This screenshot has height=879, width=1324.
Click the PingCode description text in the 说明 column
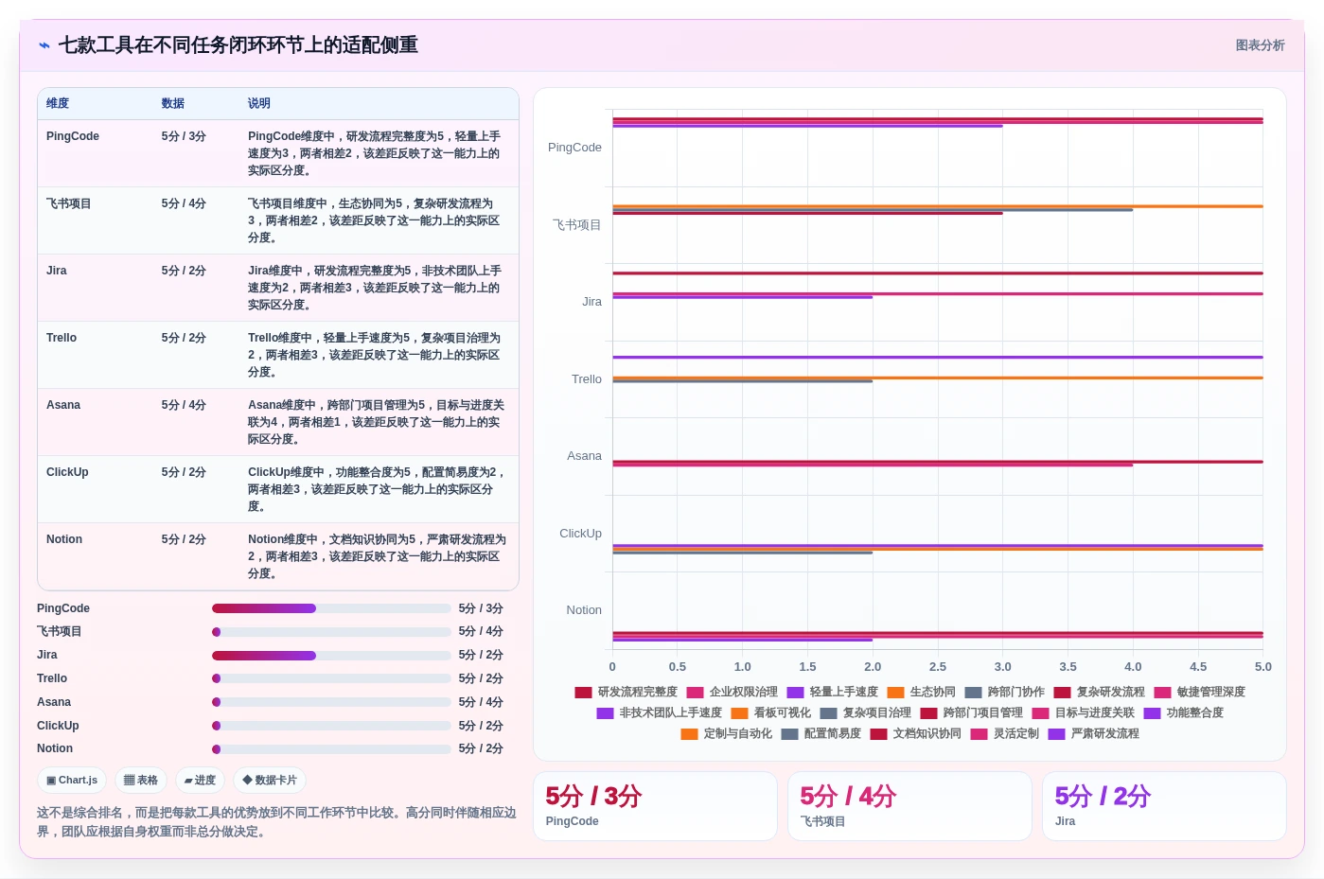click(x=376, y=153)
